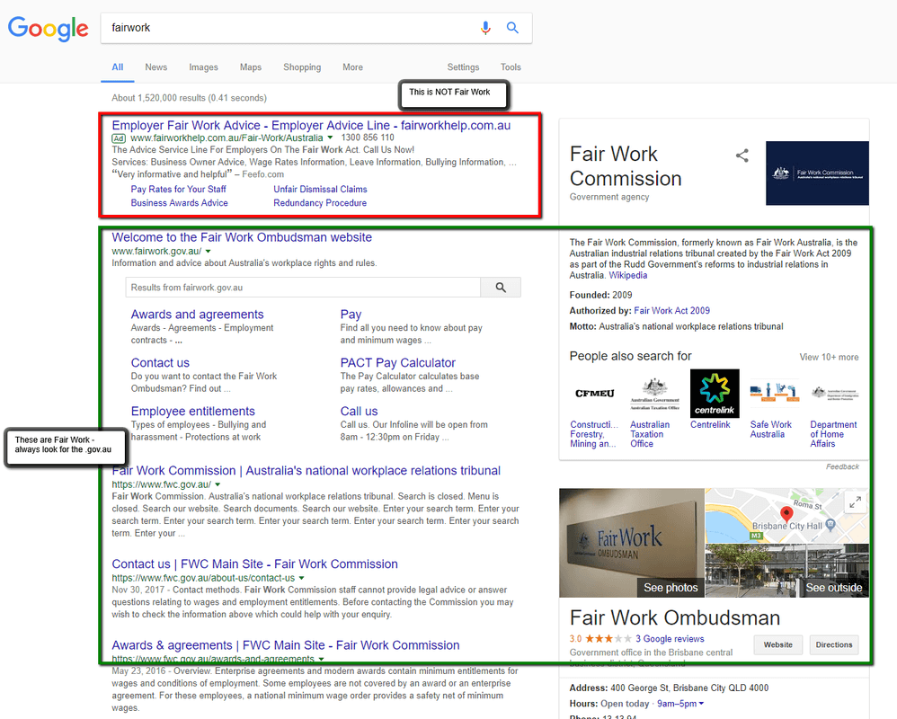This screenshot has width=897, height=719.
Task: Click the Google logo
Action: [48, 28]
